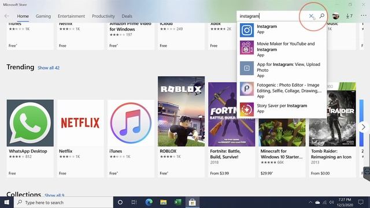Viewport: 370px width, 208px height.
Task: Switch to the Entertainment tab
Action: point(71,16)
